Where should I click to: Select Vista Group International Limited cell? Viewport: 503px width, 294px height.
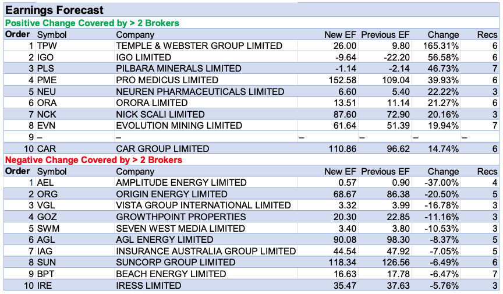pyautogui.click(x=203, y=206)
